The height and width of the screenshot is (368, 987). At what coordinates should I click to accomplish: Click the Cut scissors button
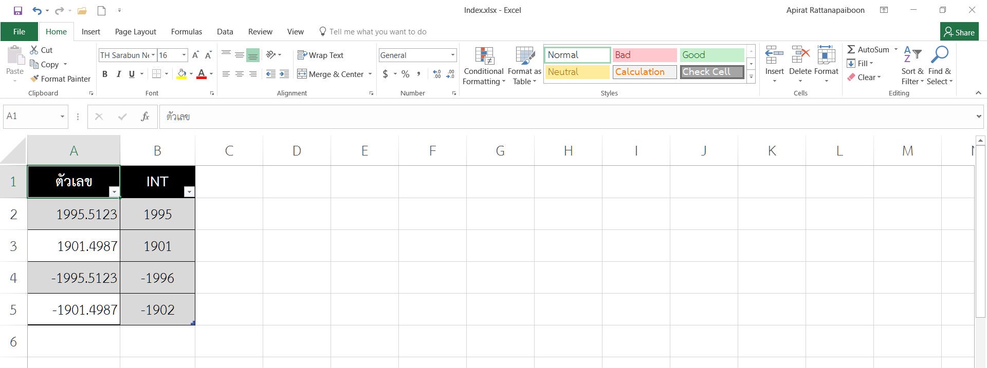pyautogui.click(x=41, y=50)
